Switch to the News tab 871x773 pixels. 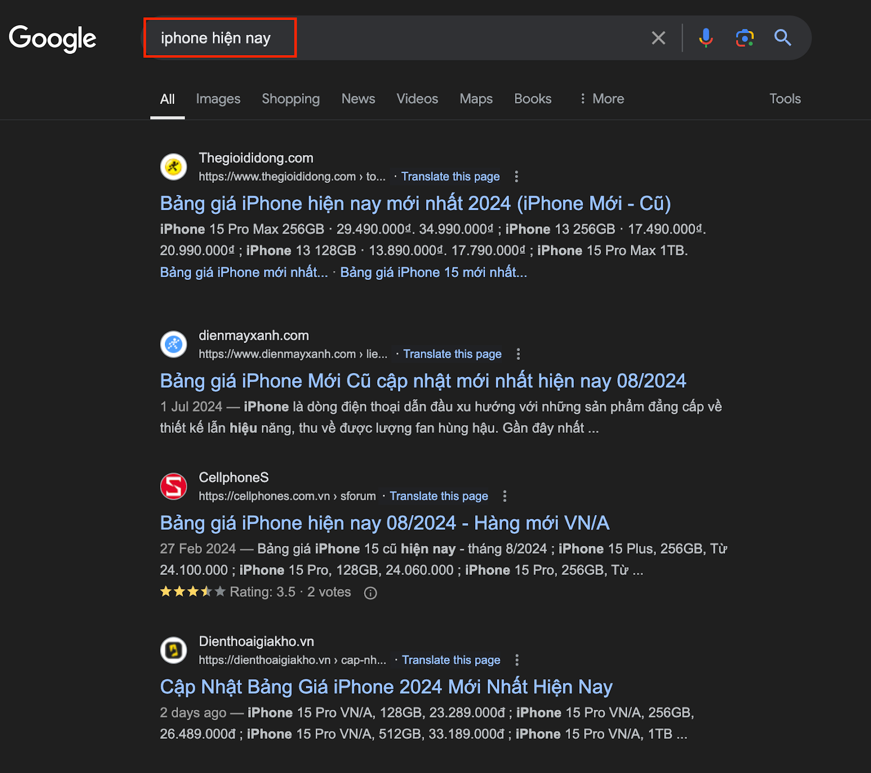[358, 99]
